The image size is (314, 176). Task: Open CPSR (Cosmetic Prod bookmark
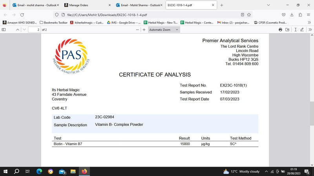point(270,23)
